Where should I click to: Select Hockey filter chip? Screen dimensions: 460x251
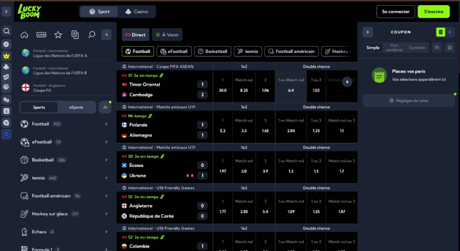(338, 51)
